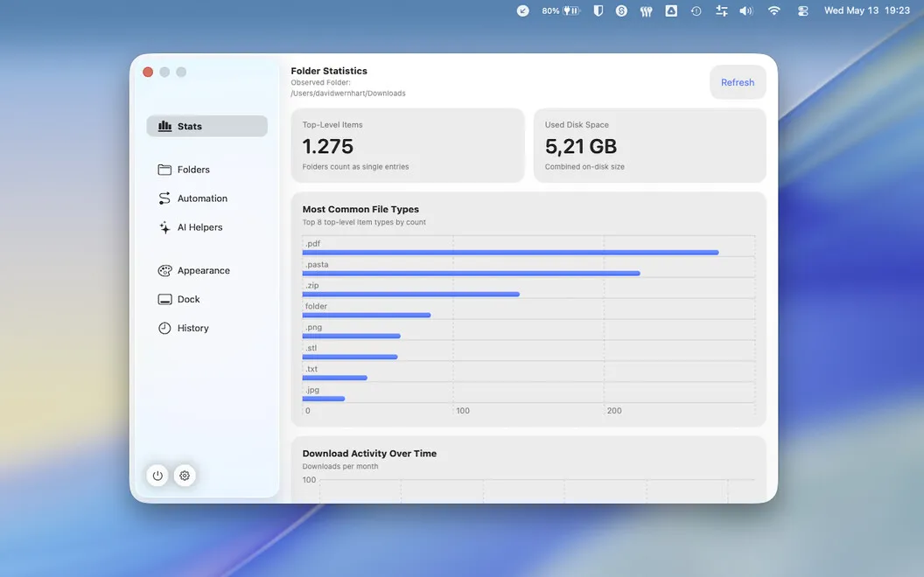Image resolution: width=924 pixels, height=577 pixels.
Task: Click the date and time in the menu bar
Action: pyautogui.click(x=867, y=10)
